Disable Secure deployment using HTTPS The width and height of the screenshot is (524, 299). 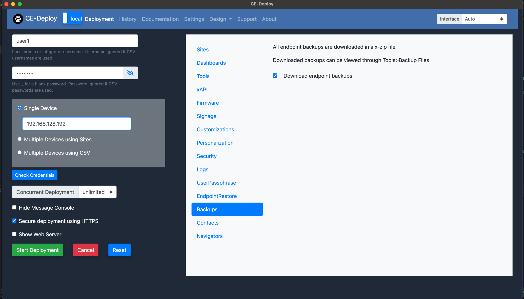(14, 221)
